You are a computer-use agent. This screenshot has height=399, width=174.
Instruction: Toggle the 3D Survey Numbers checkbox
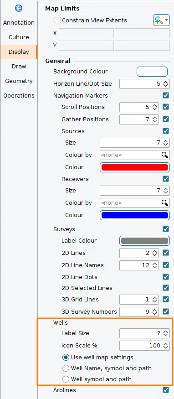166,311
